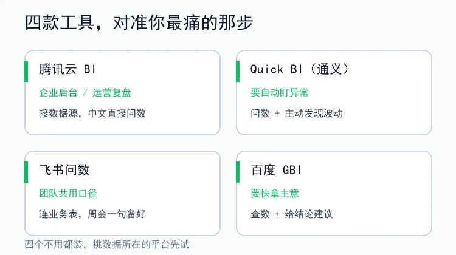Select the text 问数 + 主动发现波动
This screenshot has height=255, width=456.
point(297,114)
